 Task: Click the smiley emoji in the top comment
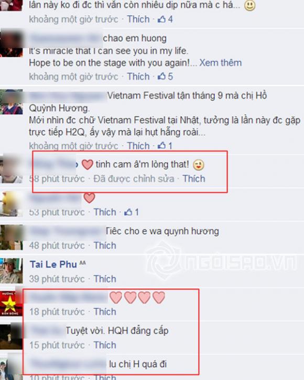249,5
